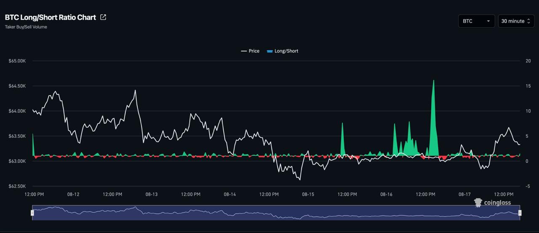
Task: Click the $65.00K price axis label
Action: [x=17, y=61]
